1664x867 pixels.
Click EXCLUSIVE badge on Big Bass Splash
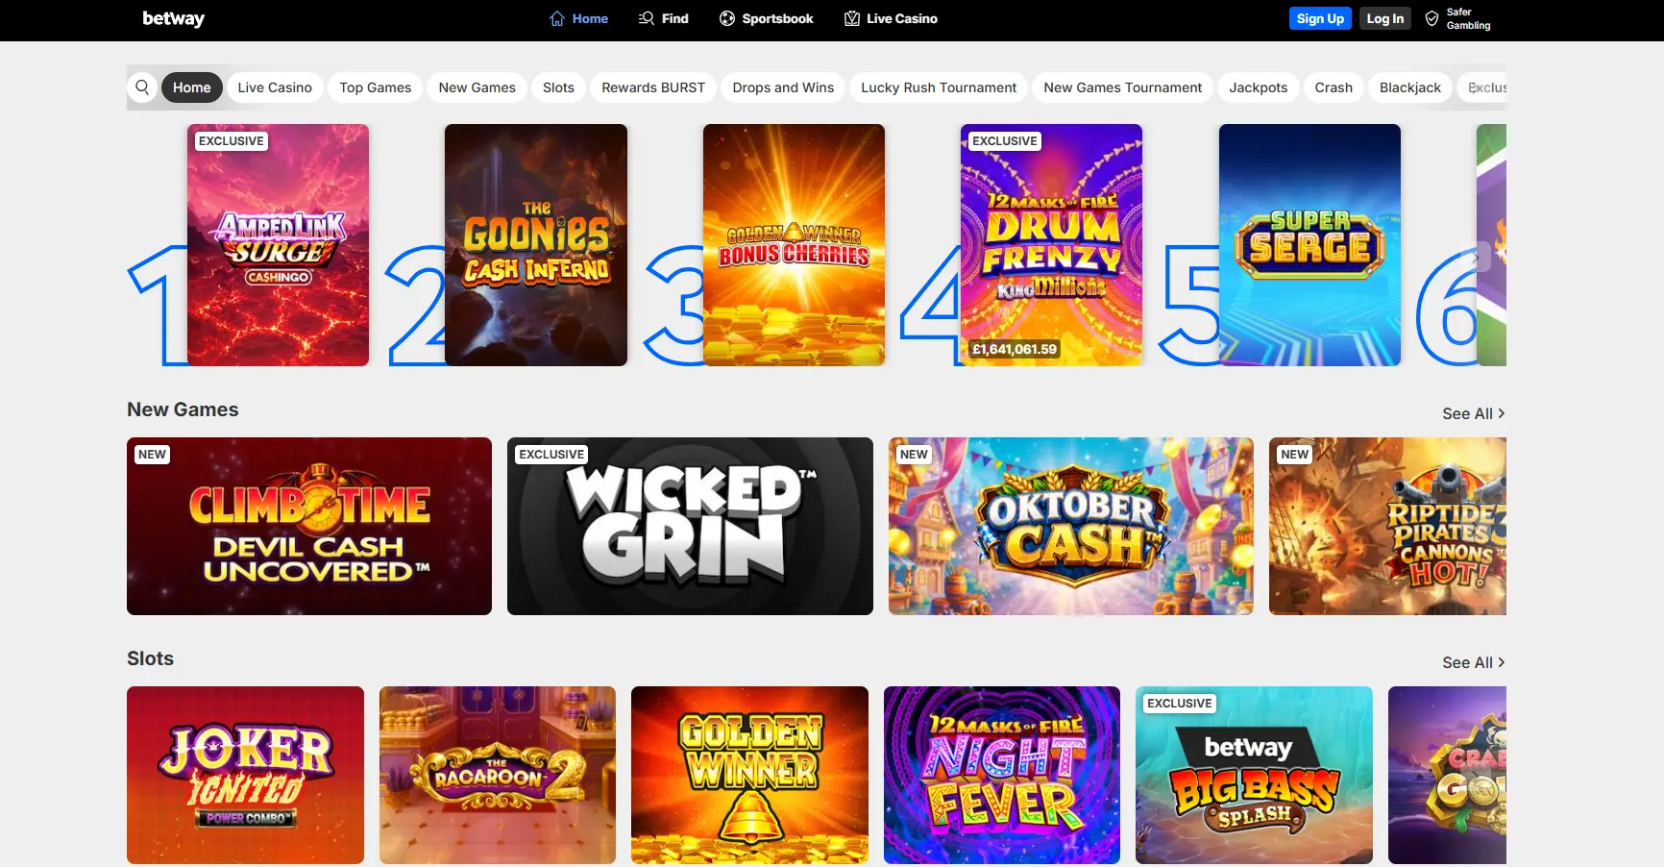pos(1180,704)
